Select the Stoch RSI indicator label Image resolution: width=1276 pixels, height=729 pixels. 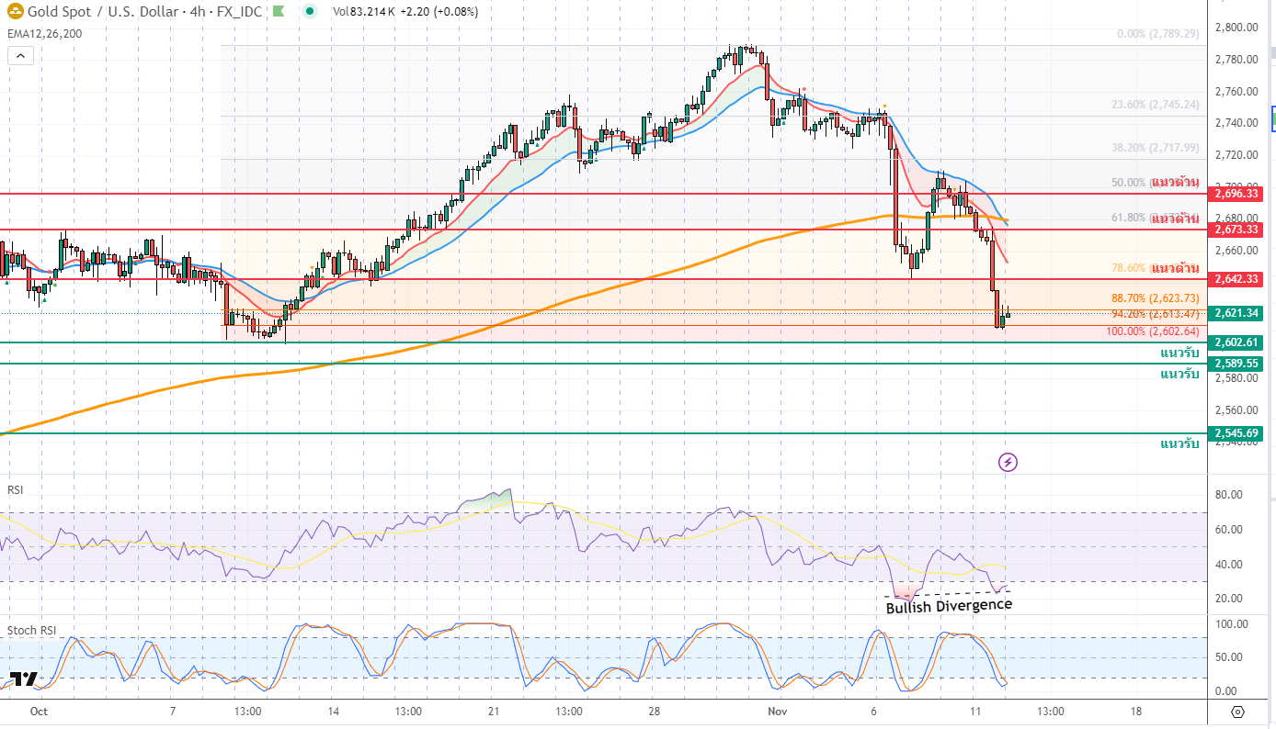[30, 631]
